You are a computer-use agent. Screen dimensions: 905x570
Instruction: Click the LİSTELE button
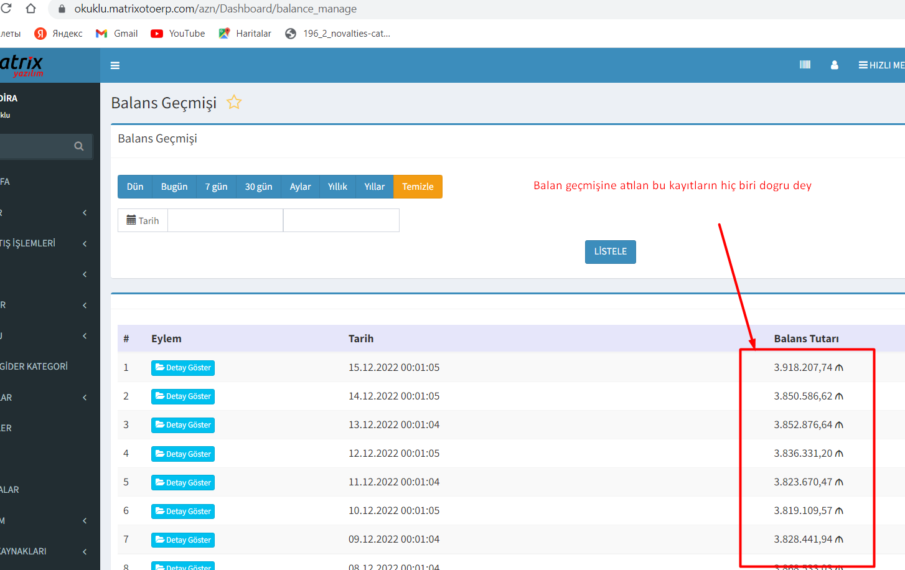(610, 252)
